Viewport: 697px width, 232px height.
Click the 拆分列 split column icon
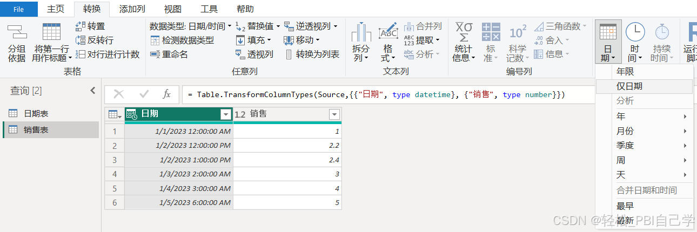pos(361,32)
